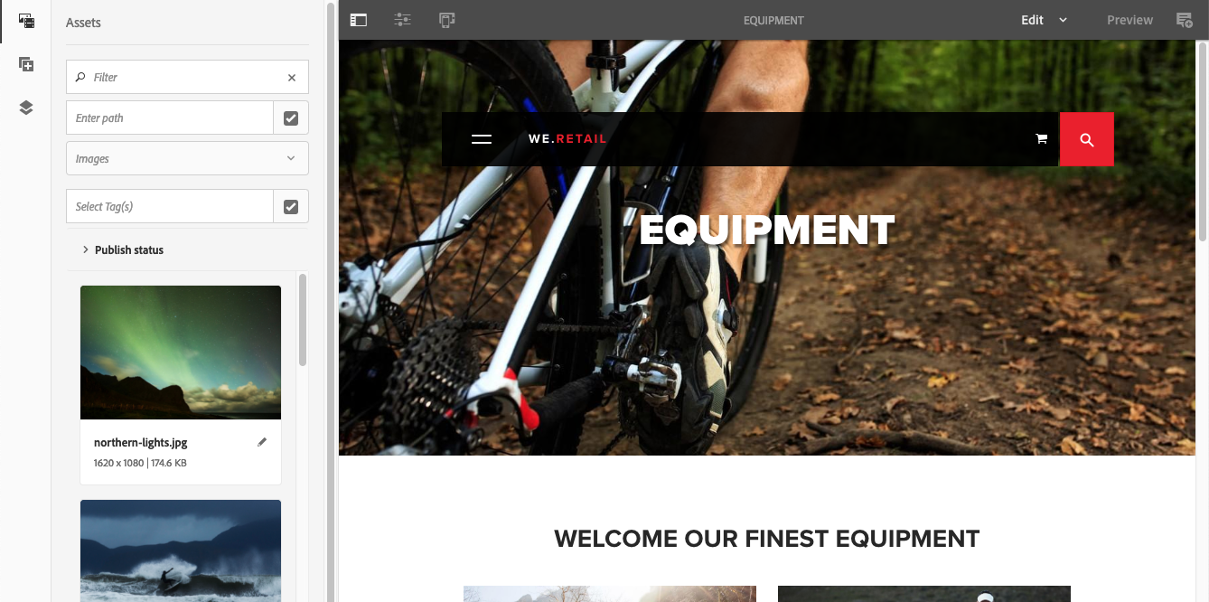Image resolution: width=1209 pixels, height=602 pixels.
Task: Switch to Preview mode
Action: click(1129, 20)
